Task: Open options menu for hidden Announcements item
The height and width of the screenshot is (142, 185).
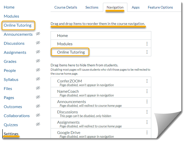Action: [x=147, y=102]
